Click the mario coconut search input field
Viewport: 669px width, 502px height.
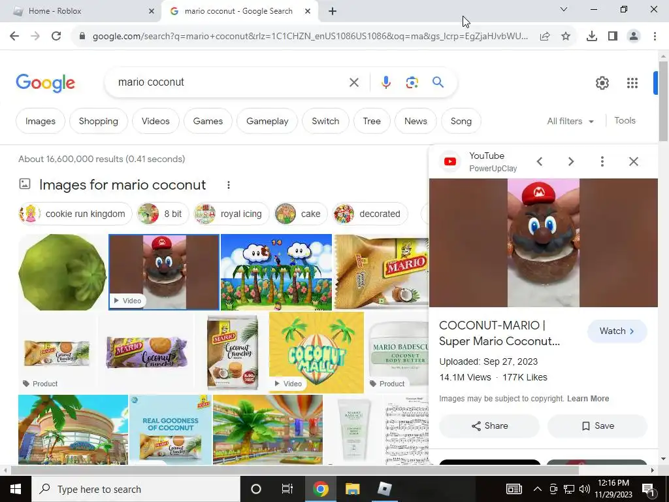231,82
